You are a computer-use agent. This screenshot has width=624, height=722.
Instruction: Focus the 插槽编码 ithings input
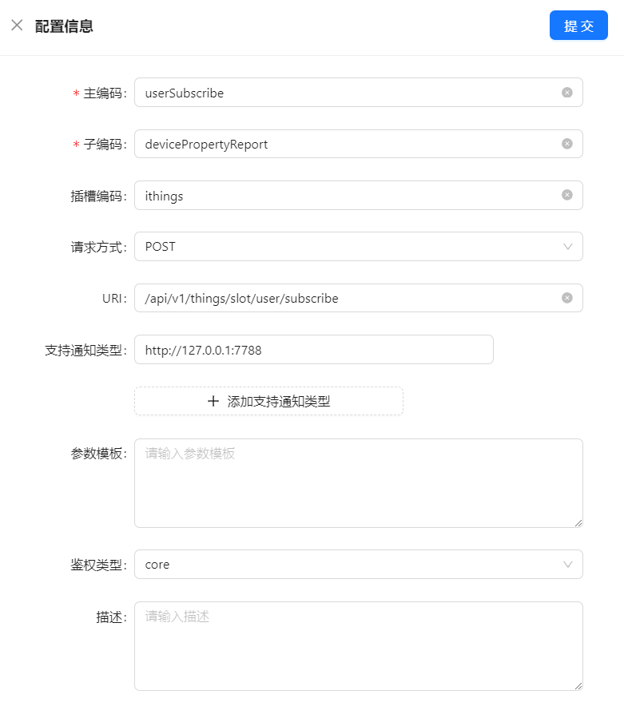(344, 195)
